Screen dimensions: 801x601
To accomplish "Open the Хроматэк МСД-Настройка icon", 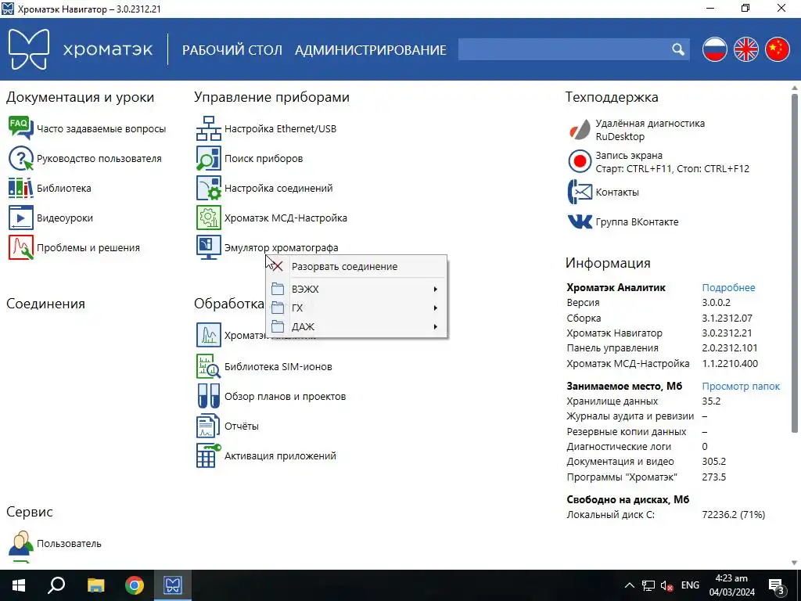I will click(208, 218).
